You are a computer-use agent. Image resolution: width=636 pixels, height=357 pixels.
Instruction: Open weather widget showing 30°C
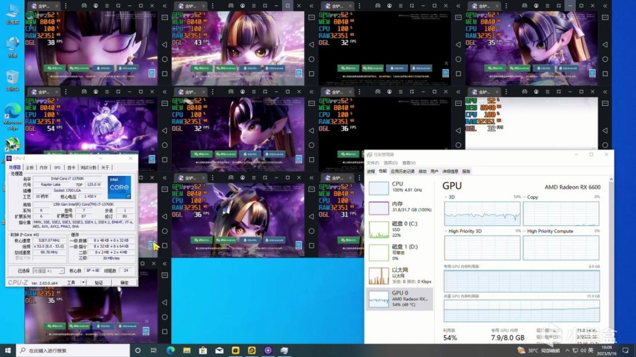point(539,350)
